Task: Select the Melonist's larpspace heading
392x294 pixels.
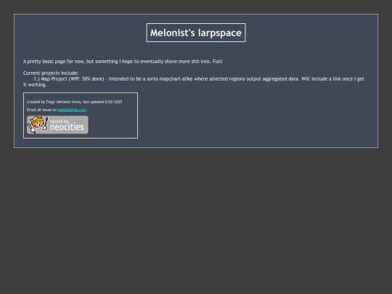Action: 196,33
